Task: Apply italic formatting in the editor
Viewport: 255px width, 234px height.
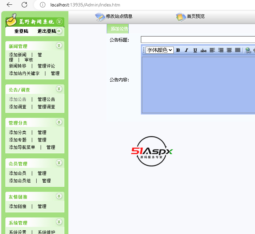Action: click(x=187, y=50)
